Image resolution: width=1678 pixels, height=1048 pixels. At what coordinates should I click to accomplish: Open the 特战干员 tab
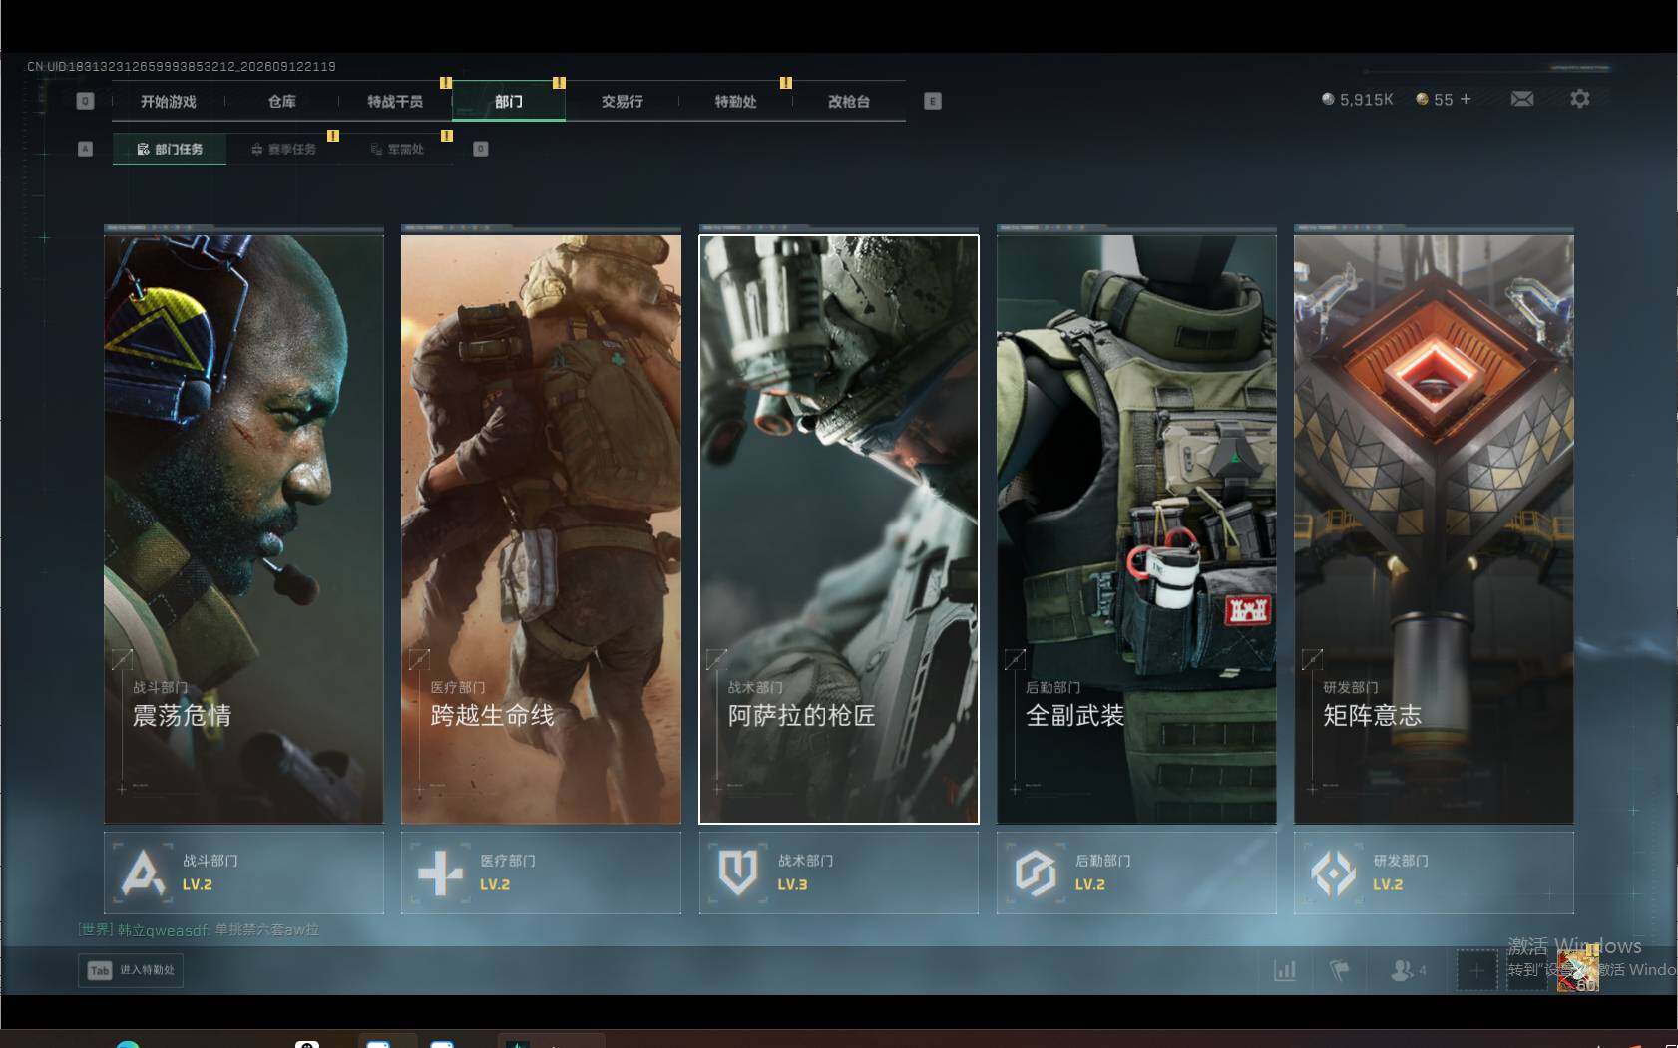point(395,101)
